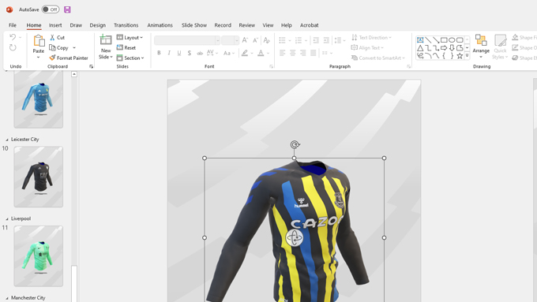This screenshot has width=537, height=302.
Task: Toggle Center alignment
Action: (x=292, y=53)
